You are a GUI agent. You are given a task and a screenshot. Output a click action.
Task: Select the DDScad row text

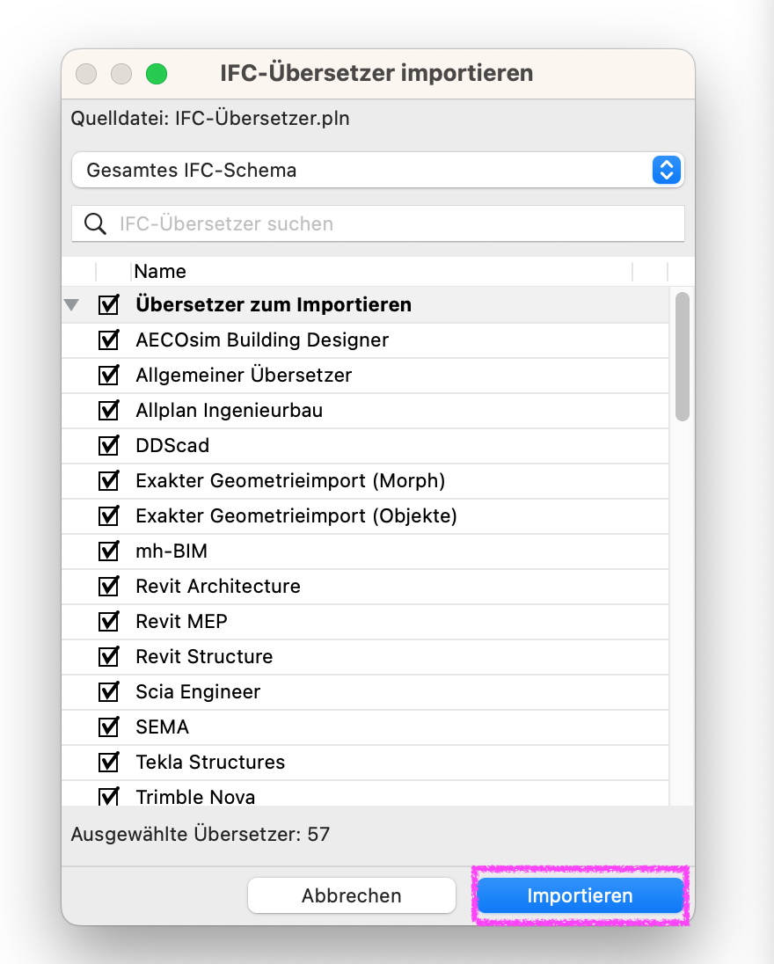pos(172,446)
